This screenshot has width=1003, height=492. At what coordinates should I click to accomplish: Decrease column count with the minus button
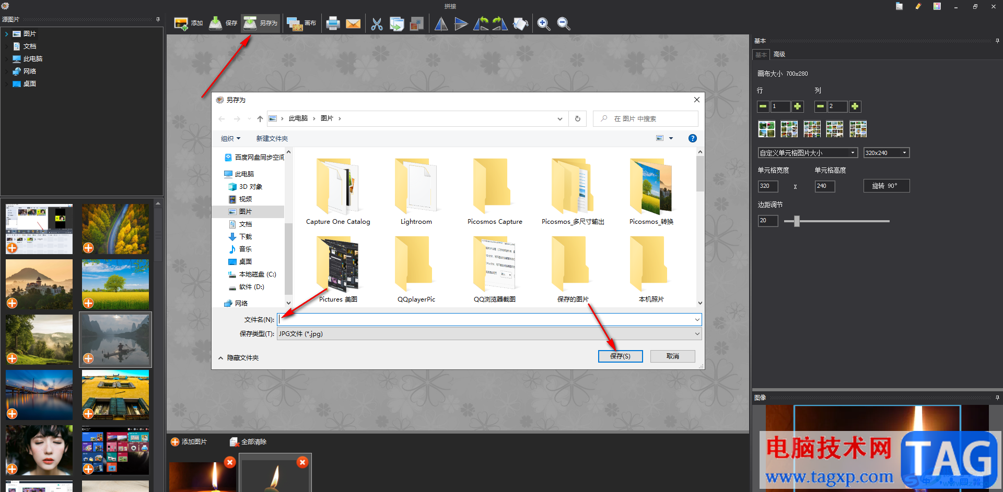820,106
